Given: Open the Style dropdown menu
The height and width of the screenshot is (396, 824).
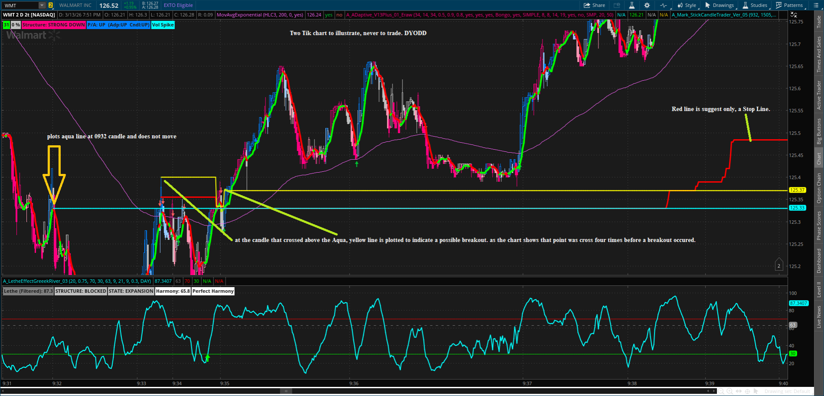Looking at the screenshot, I should coord(687,5).
